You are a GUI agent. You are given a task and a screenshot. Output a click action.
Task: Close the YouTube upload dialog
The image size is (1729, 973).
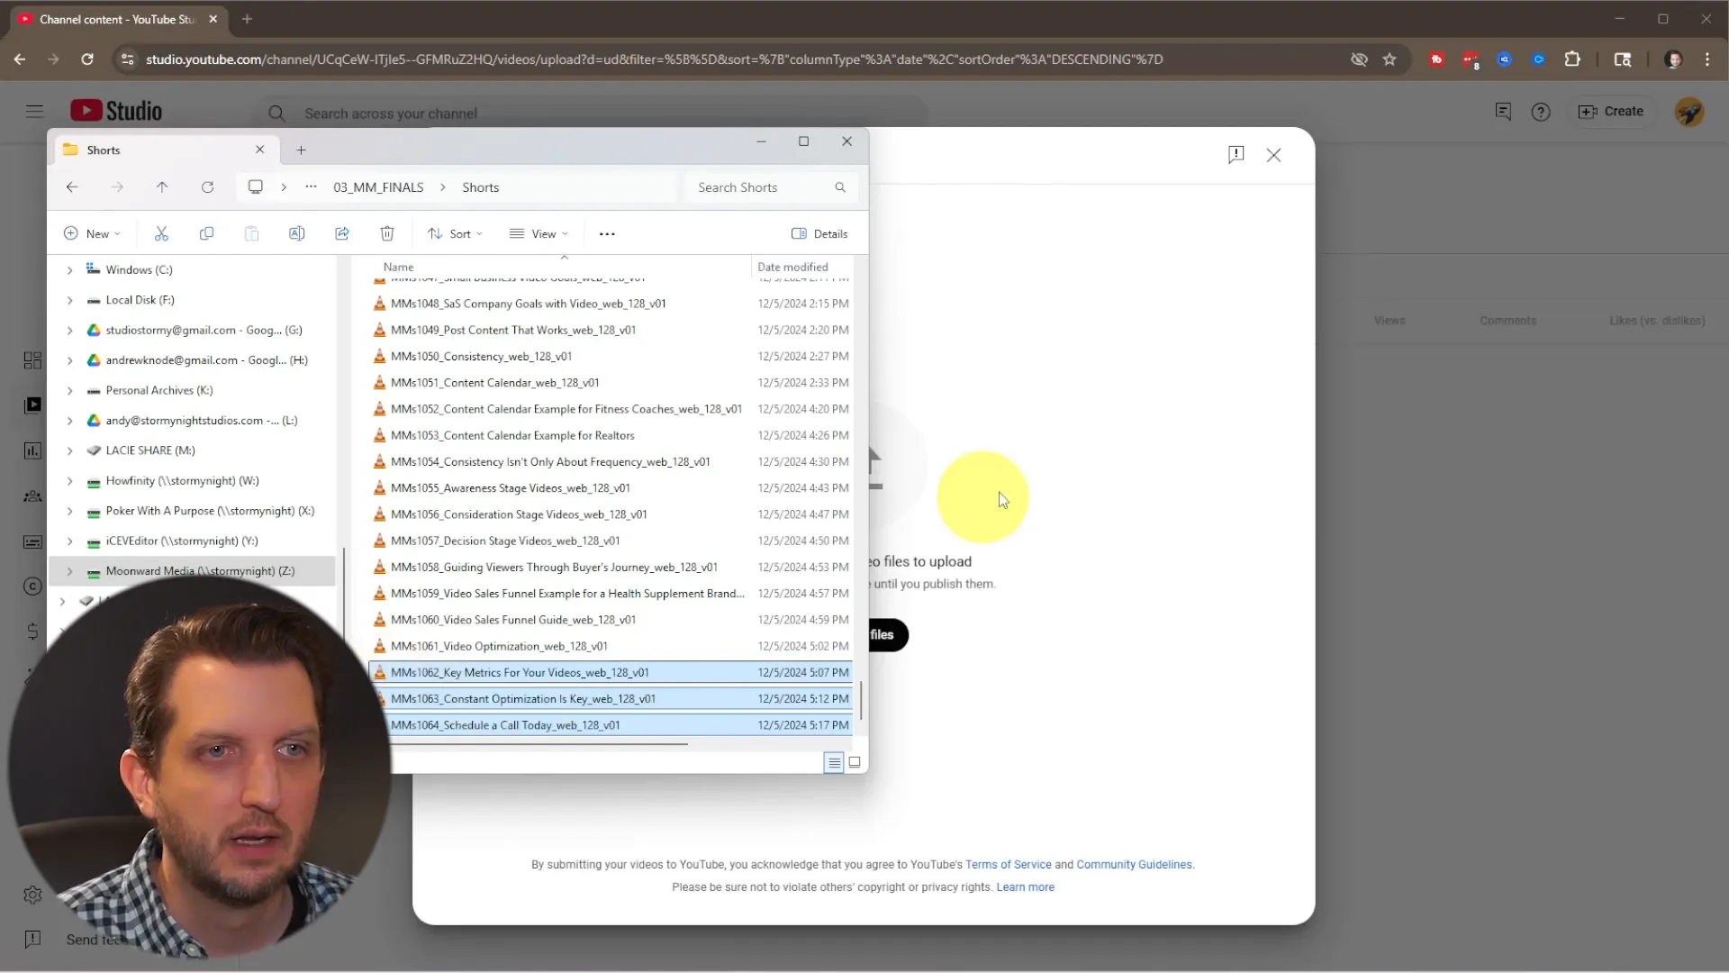point(1273,155)
